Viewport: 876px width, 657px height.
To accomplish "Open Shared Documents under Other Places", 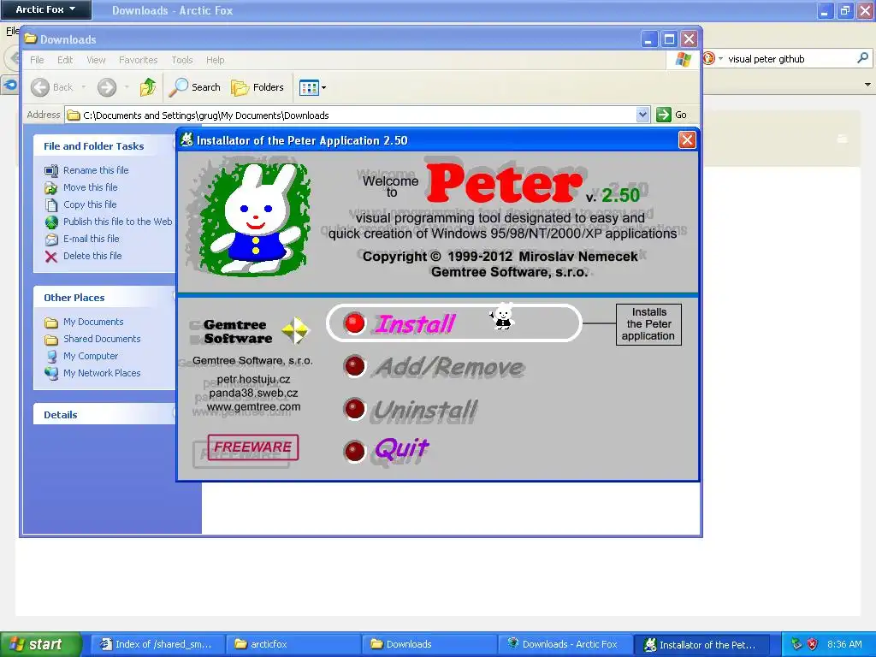I will [102, 339].
